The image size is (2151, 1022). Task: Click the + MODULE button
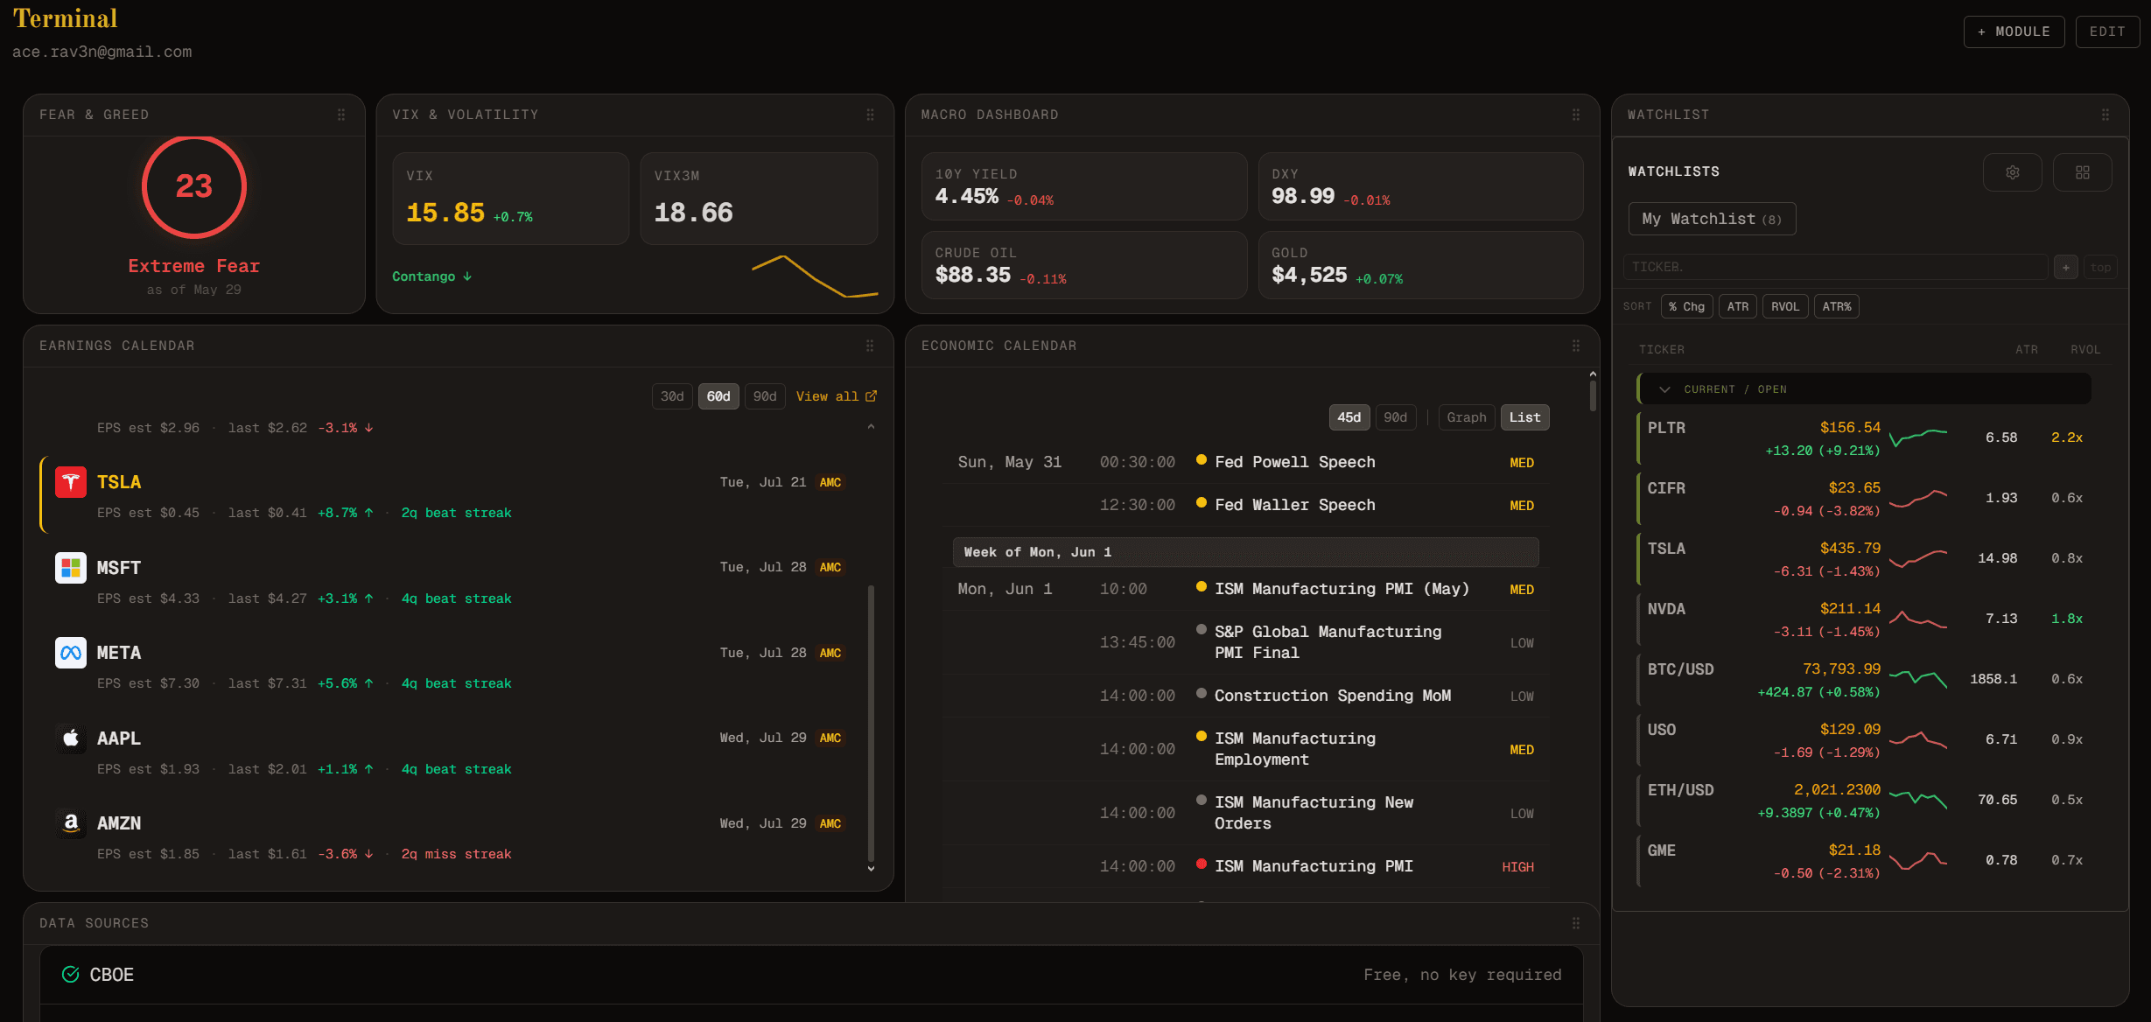pos(2014,31)
